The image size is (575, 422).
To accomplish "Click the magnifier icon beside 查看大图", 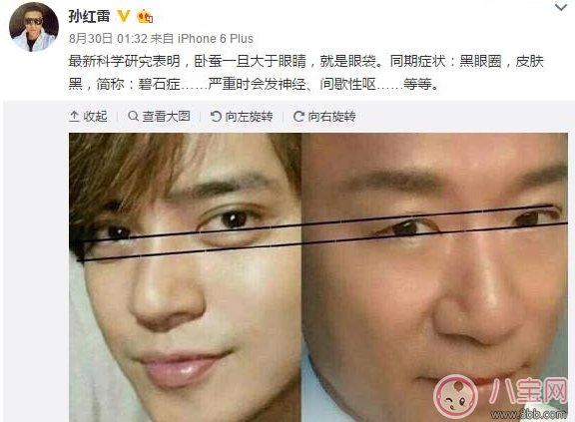I will [x=133, y=116].
